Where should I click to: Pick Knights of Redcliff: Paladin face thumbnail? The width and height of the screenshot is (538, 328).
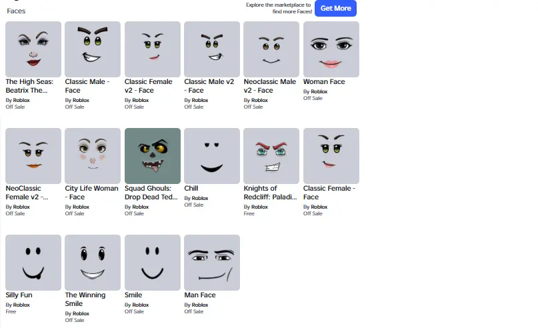(x=271, y=156)
